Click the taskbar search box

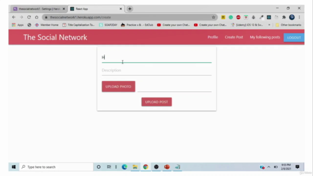tap(56, 167)
